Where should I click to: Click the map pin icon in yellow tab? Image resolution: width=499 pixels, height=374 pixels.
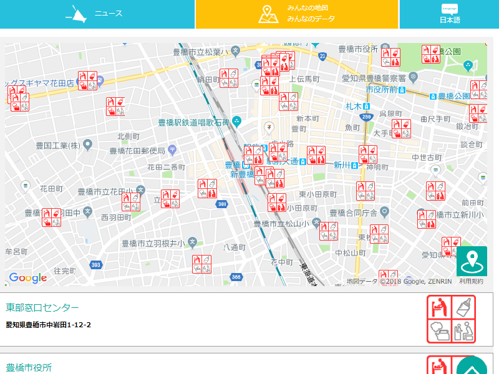point(268,14)
